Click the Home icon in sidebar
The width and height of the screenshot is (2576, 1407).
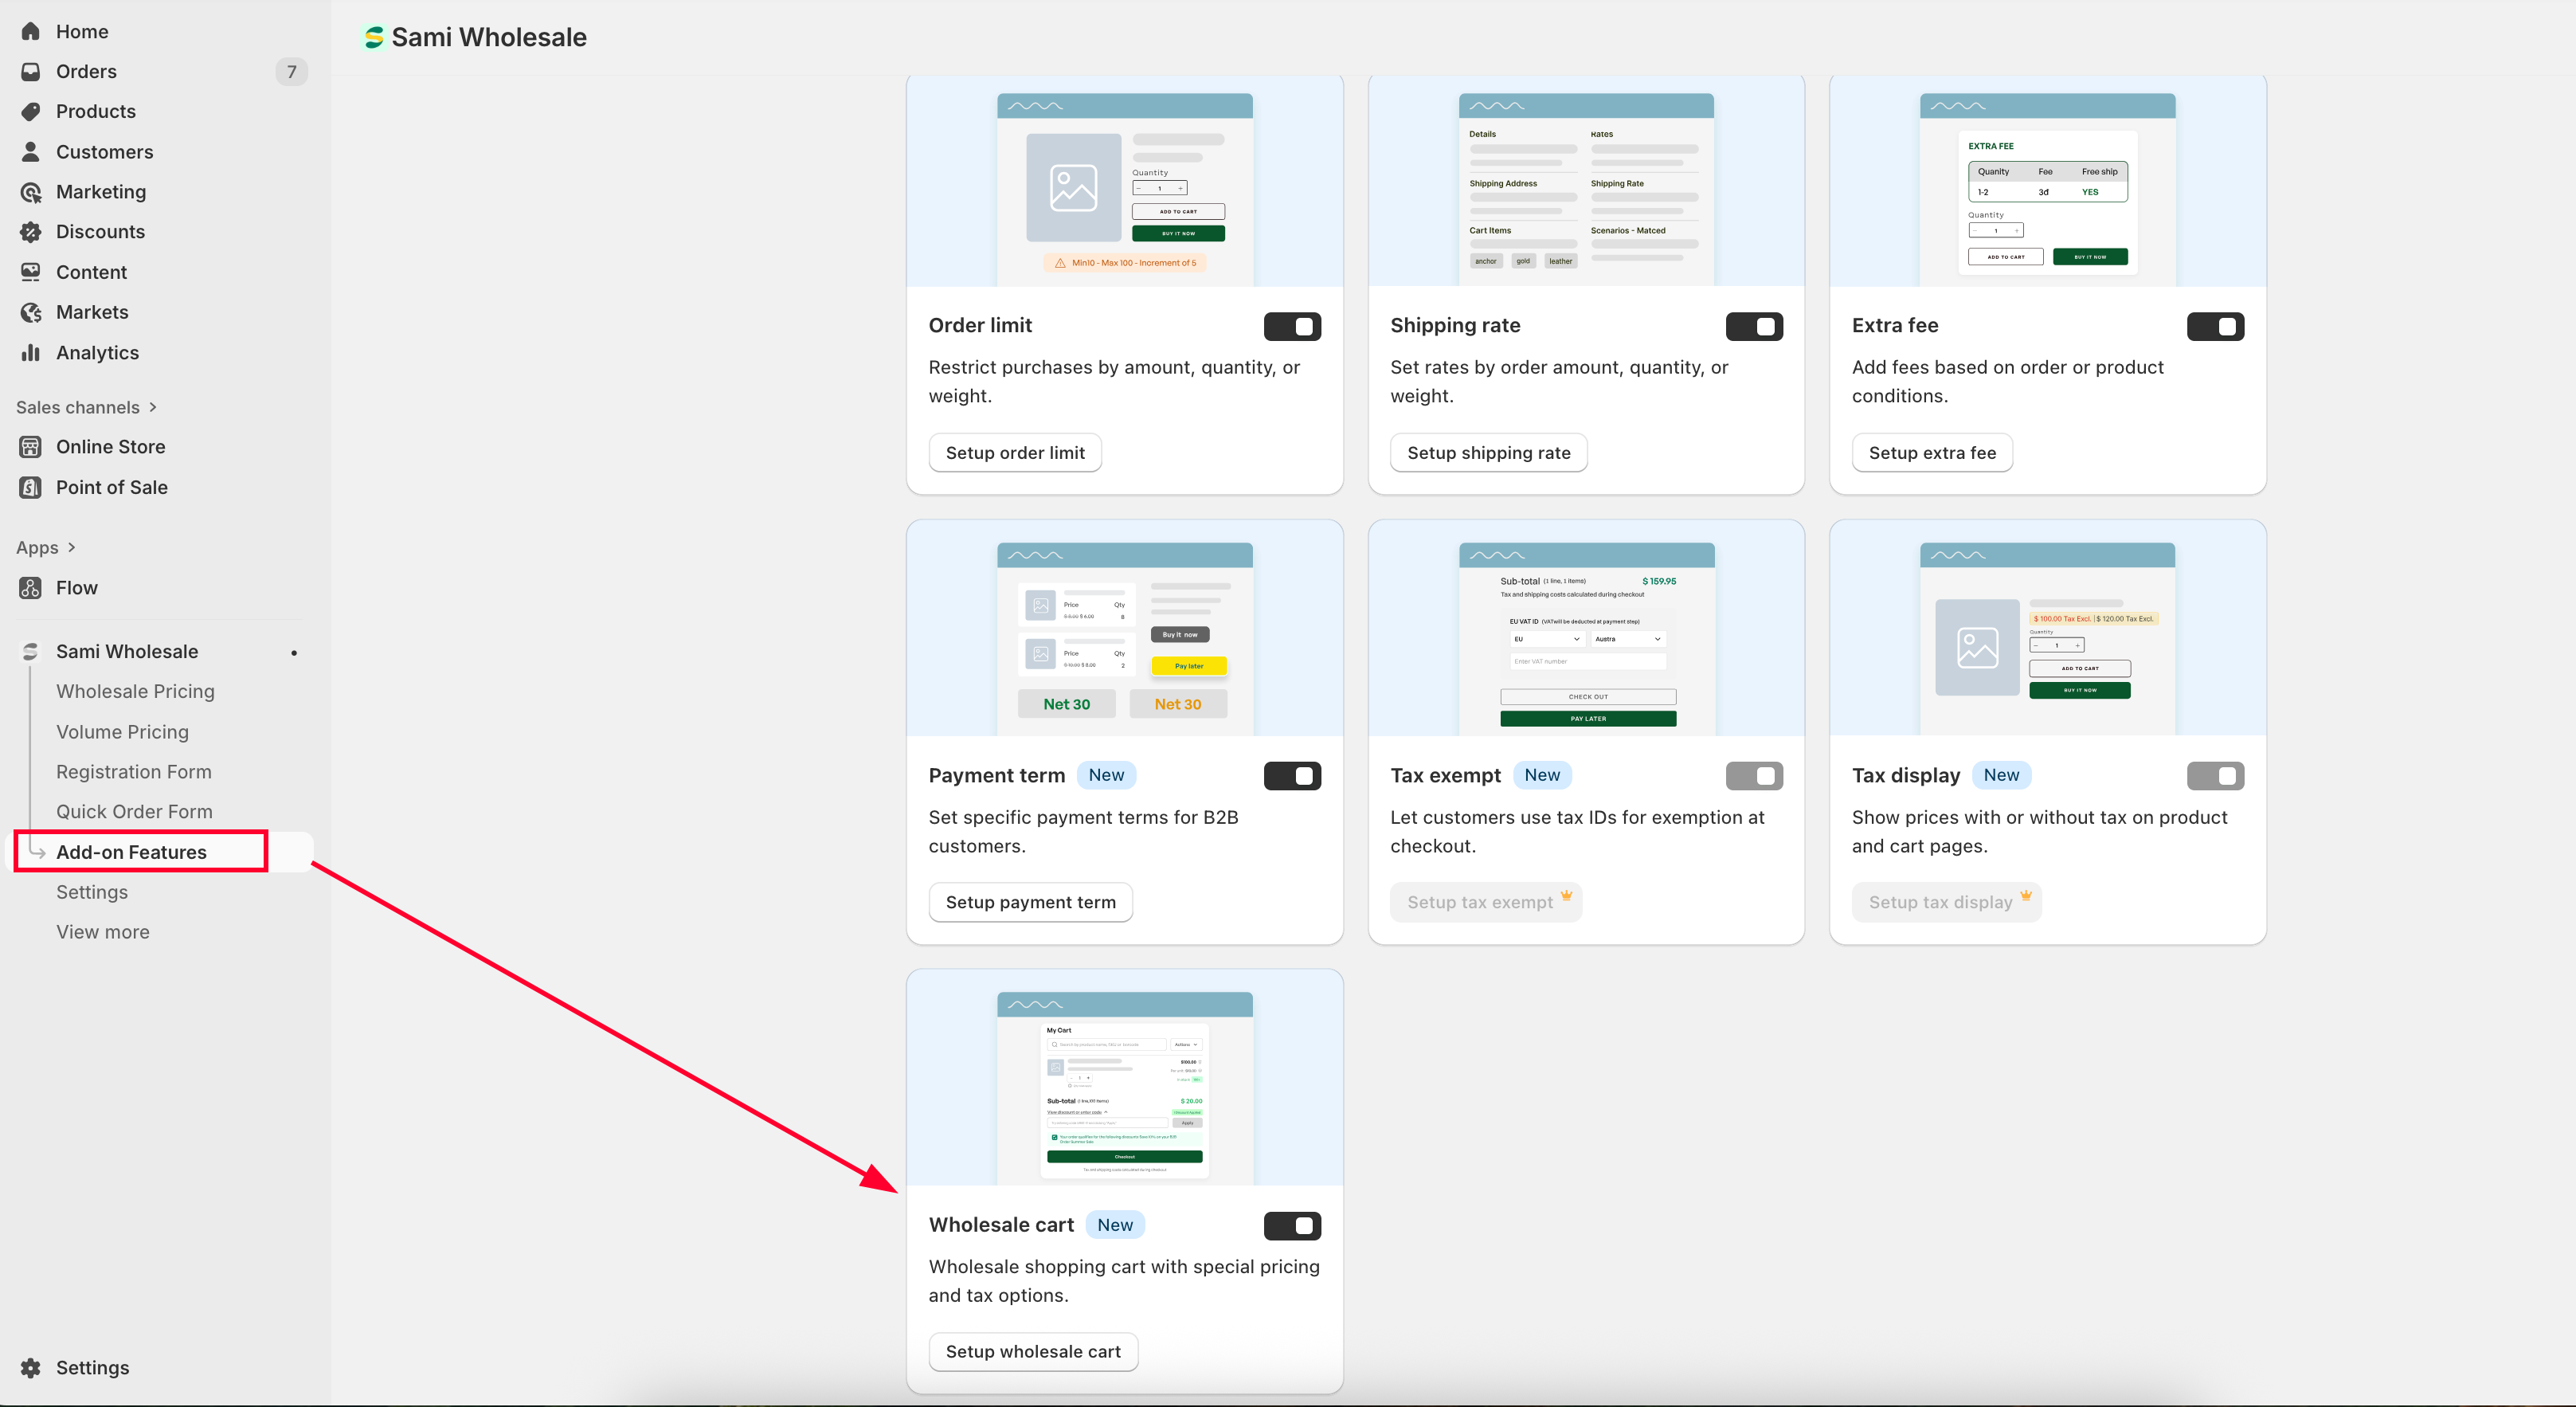31,31
